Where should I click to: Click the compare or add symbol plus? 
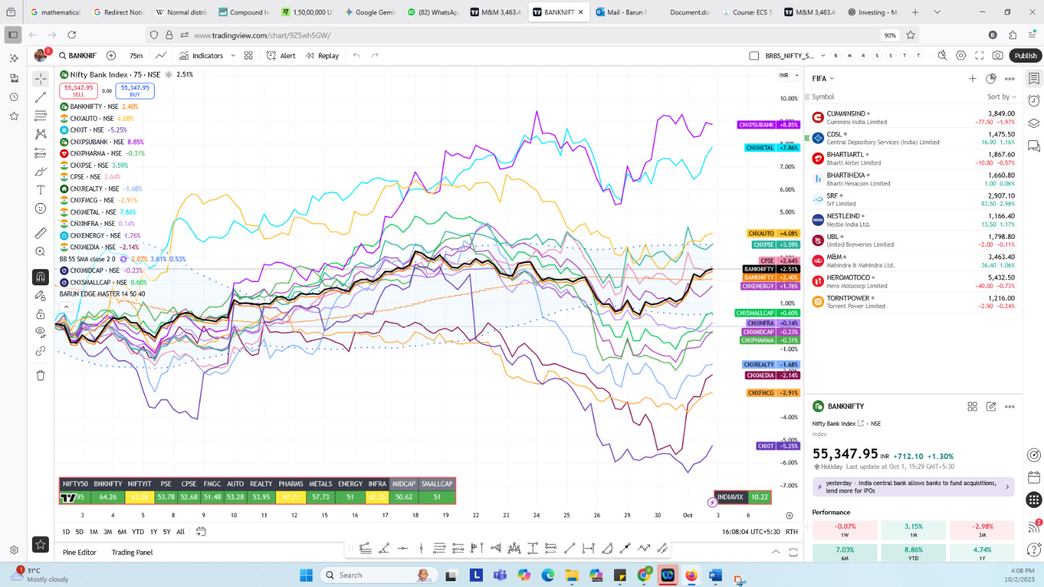pyautogui.click(x=111, y=56)
